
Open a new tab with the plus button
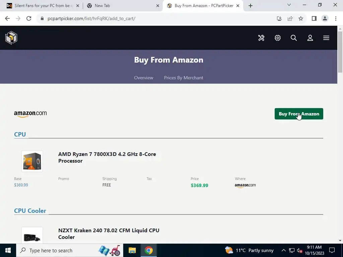251,6
